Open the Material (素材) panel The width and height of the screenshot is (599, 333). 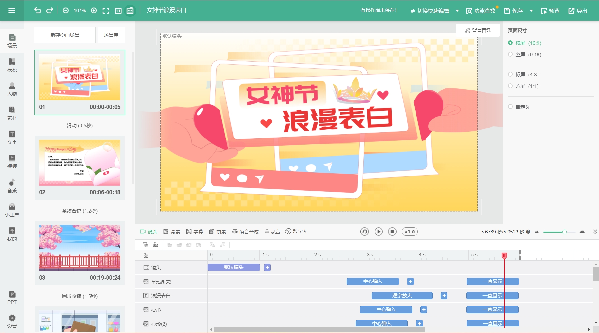coord(12,113)
